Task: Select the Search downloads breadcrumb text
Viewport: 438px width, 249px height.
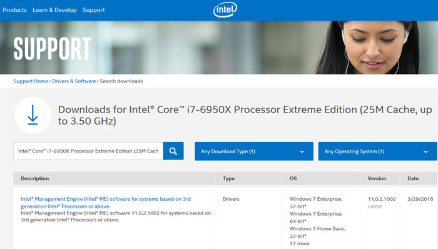Action: tap(121, 81)
